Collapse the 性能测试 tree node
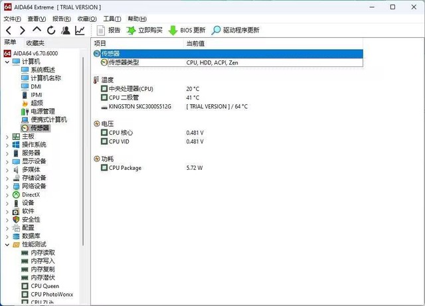The height and width of the screenshot is (306, 425). (x=7, y=245)
